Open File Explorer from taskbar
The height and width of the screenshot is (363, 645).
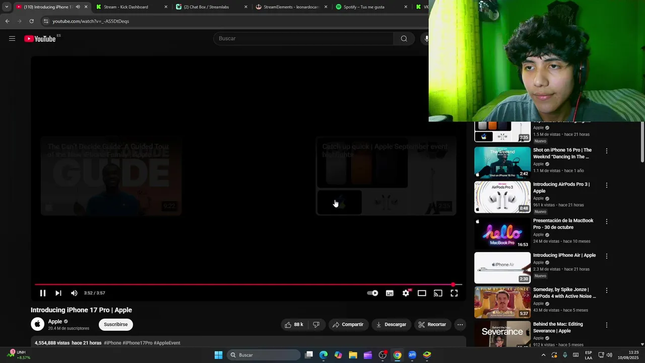point(353,355)
